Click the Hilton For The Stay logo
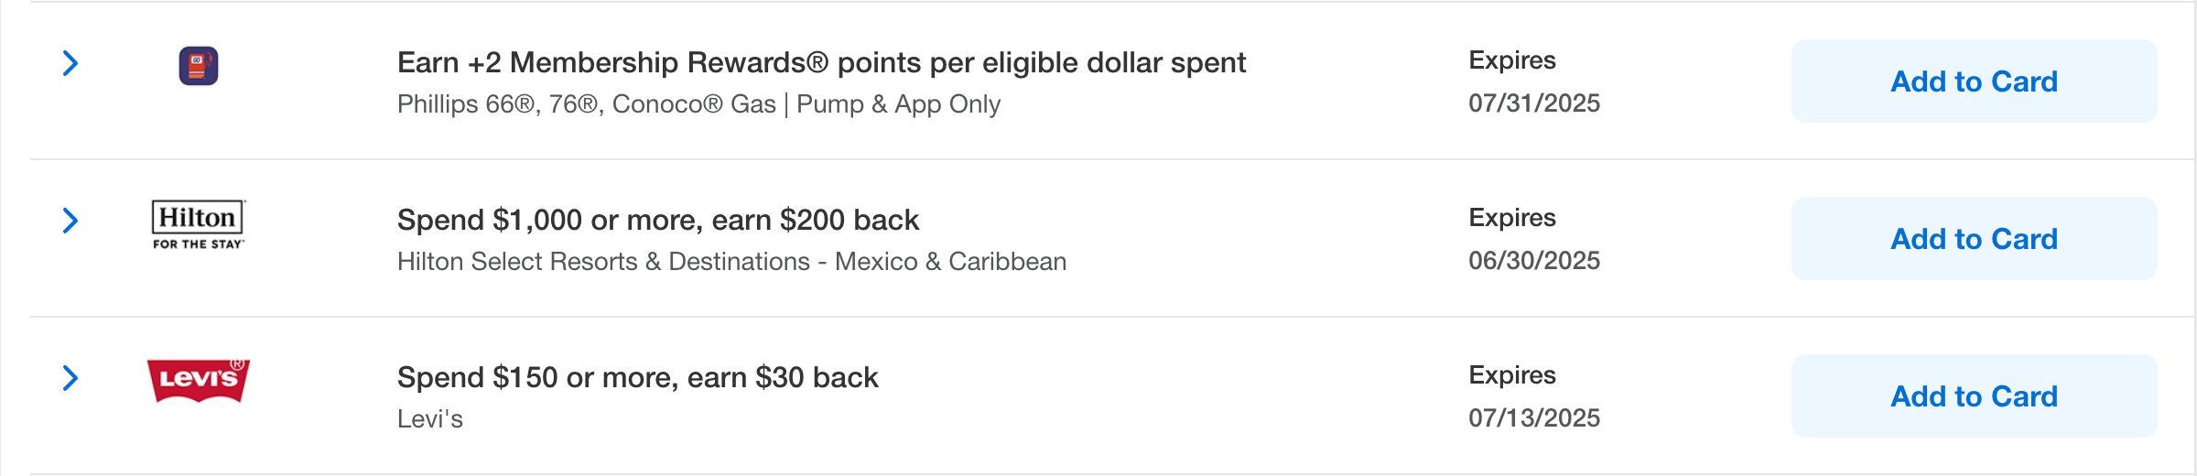The image size is (2197, 476). click(199, 224)
